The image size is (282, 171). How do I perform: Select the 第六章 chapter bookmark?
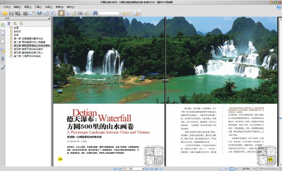[x=27, y=56]
